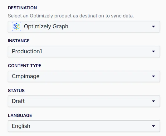The height and width of the screenshot is (136, 166).
Task: Click the LANGUAGE field label
Action: click(x=20, y=115)
